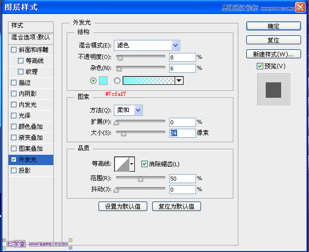Close the 图层样式 dialog

point(300,7)
